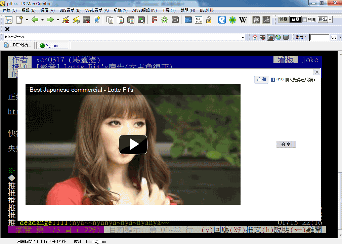This screenshot has height=244, width=342.
Task: Open the BBI外掛 menu
Action: tap(207, 10)
